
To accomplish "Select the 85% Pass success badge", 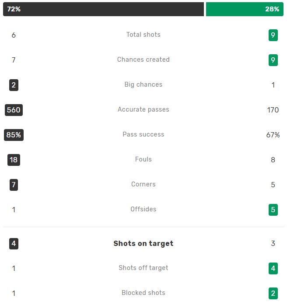I will click(x=14, y=135).
